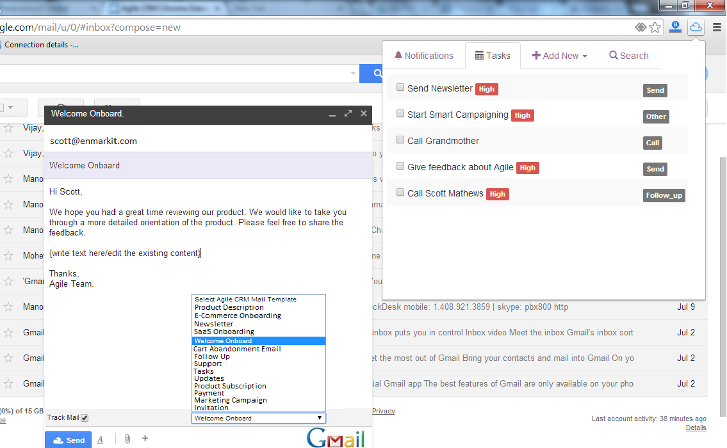Click the blue Gmail search button
Screen dimensions: 727x448
[x=372, y=74]
